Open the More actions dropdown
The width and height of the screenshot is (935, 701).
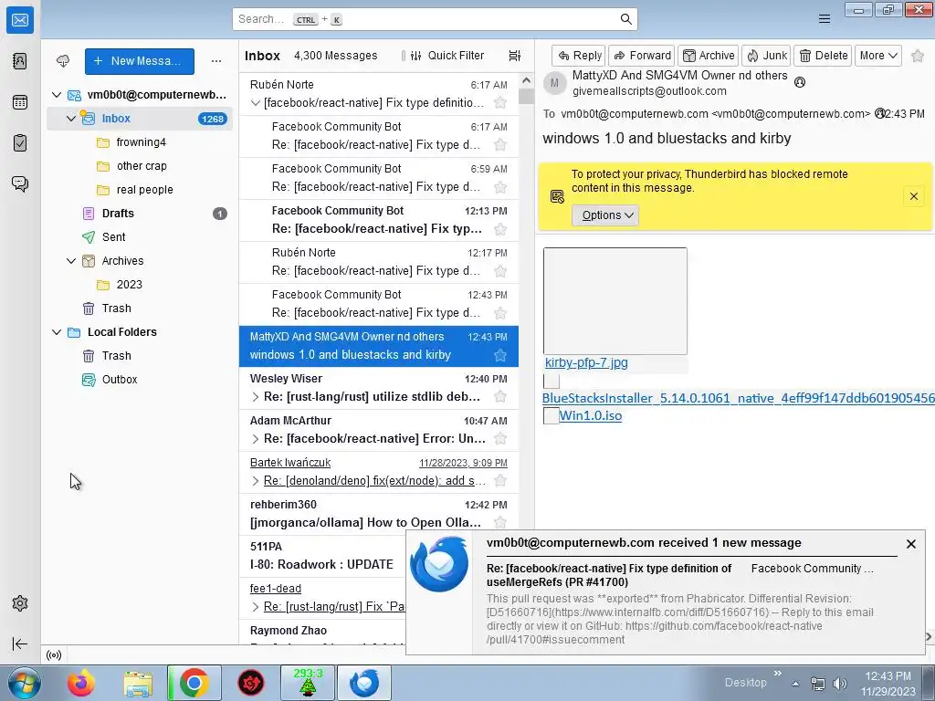pos(877,56)
